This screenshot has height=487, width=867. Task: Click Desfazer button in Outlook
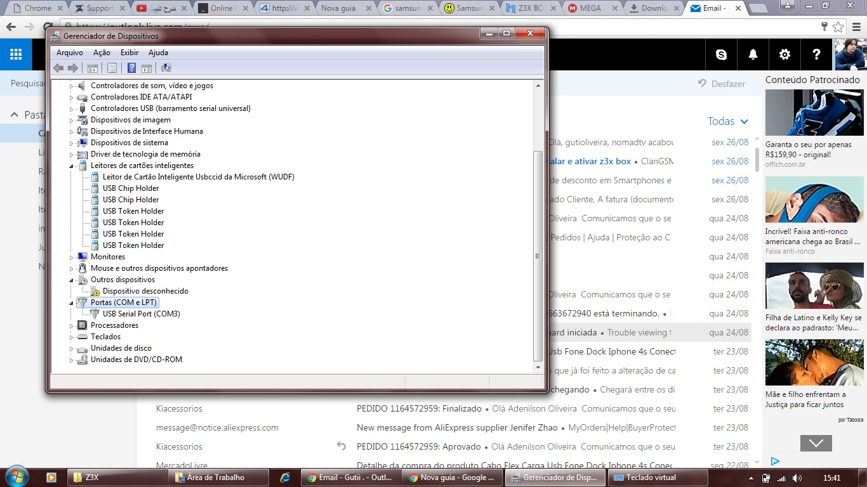(722, 84)
